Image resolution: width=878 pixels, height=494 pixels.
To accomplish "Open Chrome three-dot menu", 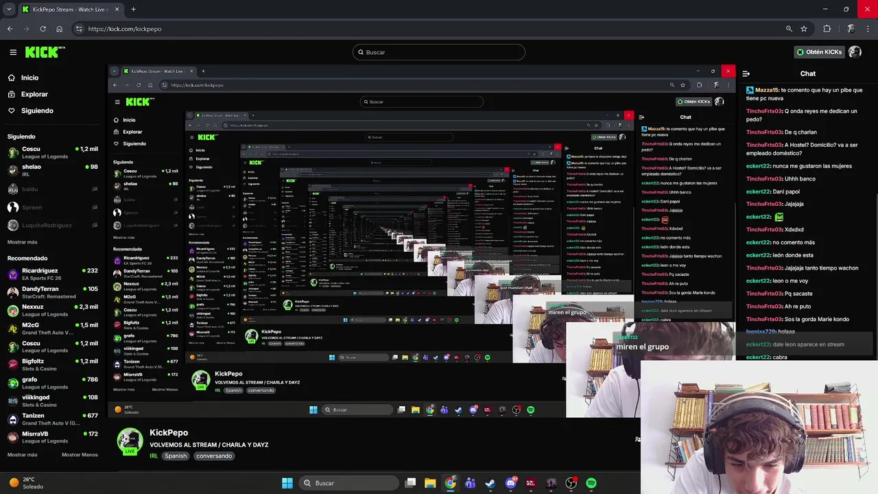I will [868, 29].
